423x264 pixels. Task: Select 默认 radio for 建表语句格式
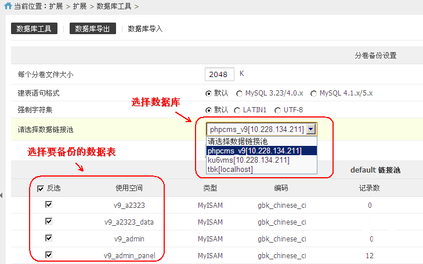[208, 93]
